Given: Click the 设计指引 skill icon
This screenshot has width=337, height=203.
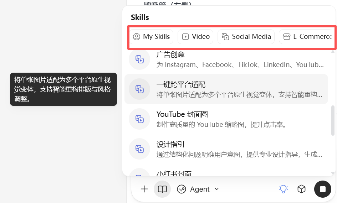Looking at the screenshot, I should click(x=139, y=149).
